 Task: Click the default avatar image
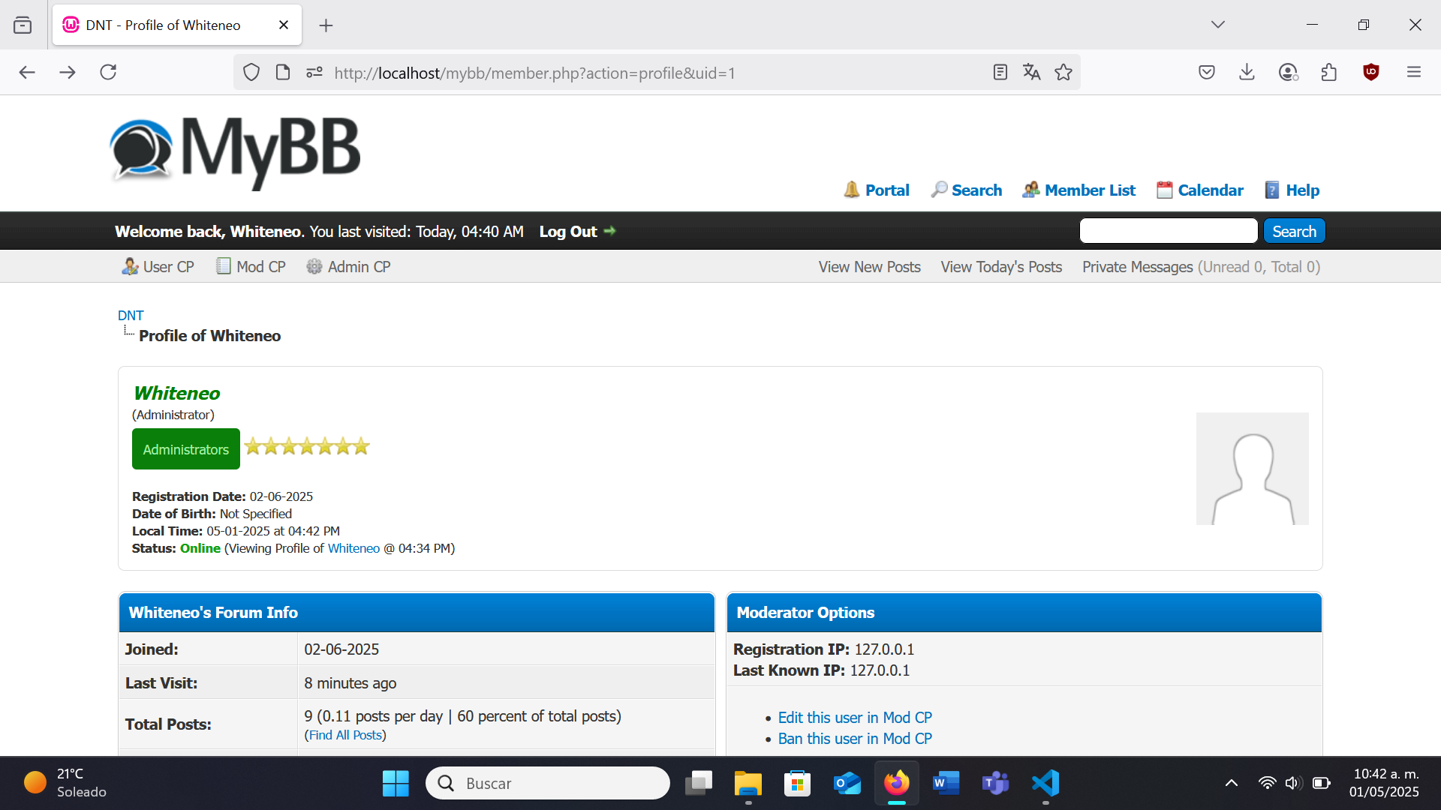pos(1252,469)
